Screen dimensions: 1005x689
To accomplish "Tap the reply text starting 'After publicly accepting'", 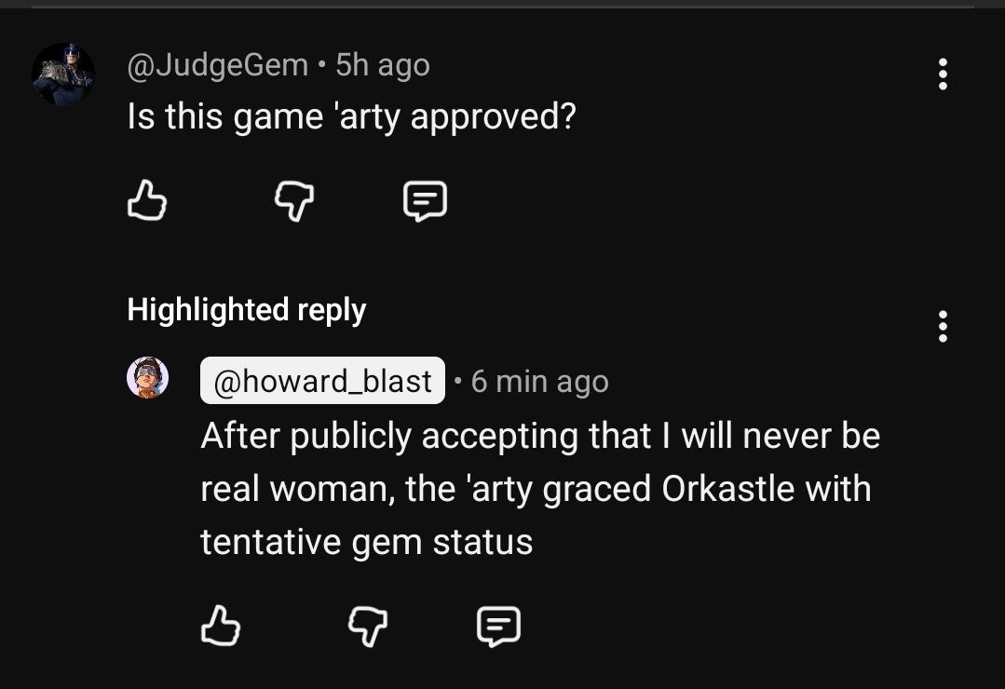I will pos(539,436).
